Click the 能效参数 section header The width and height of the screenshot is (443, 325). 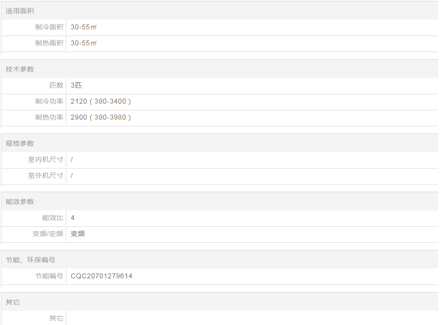tap(20, 202)
